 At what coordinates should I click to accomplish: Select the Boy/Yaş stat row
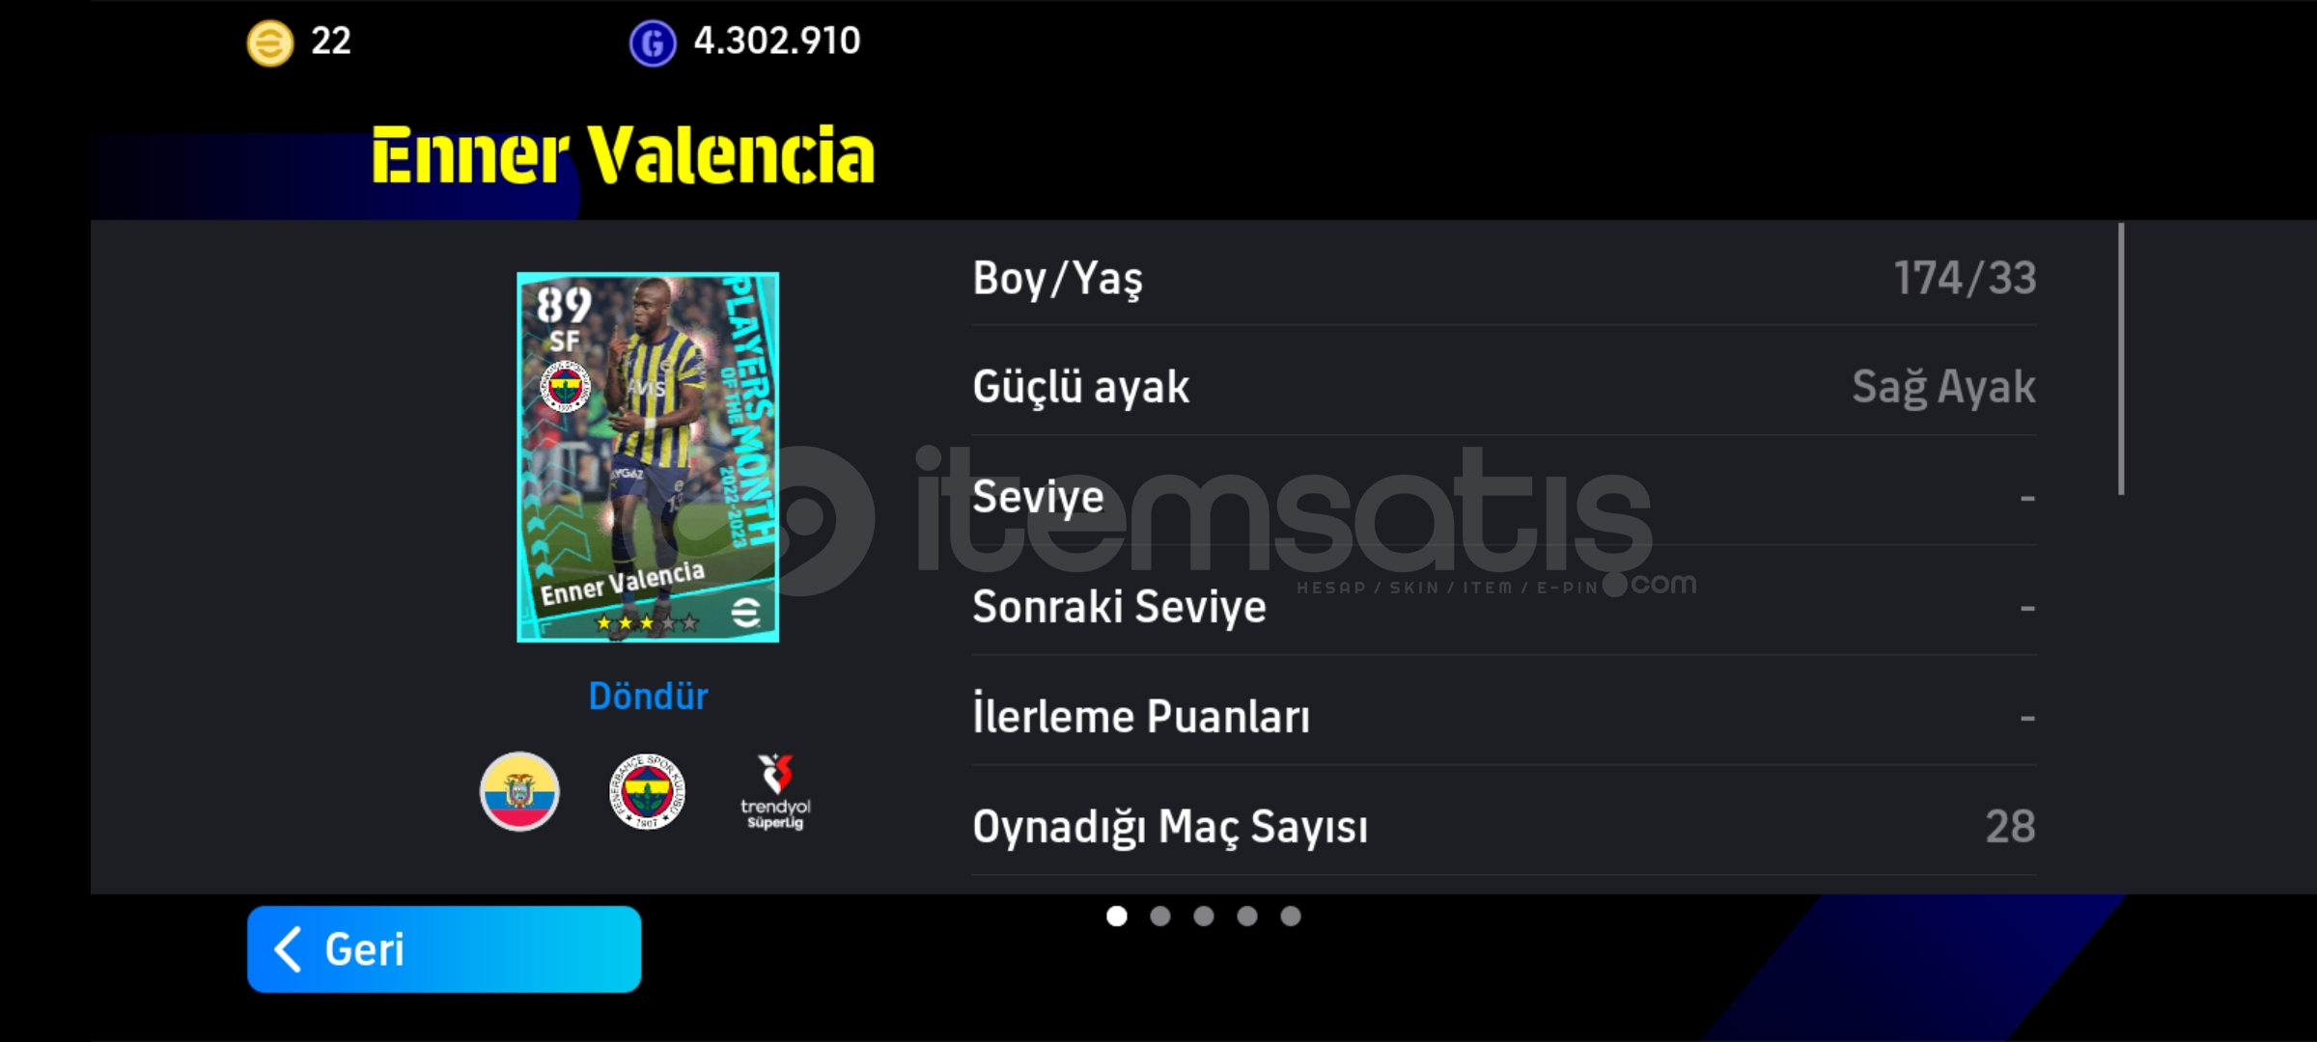click(1504, 279)
